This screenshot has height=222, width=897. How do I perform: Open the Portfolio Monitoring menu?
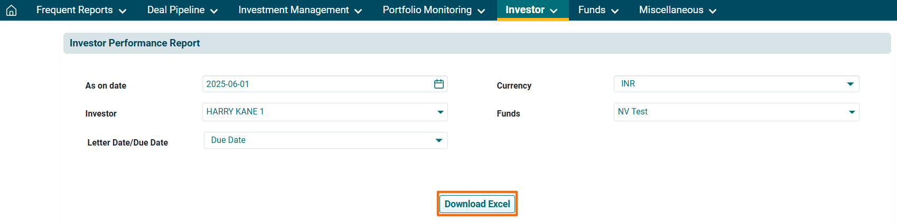[427, 10]
